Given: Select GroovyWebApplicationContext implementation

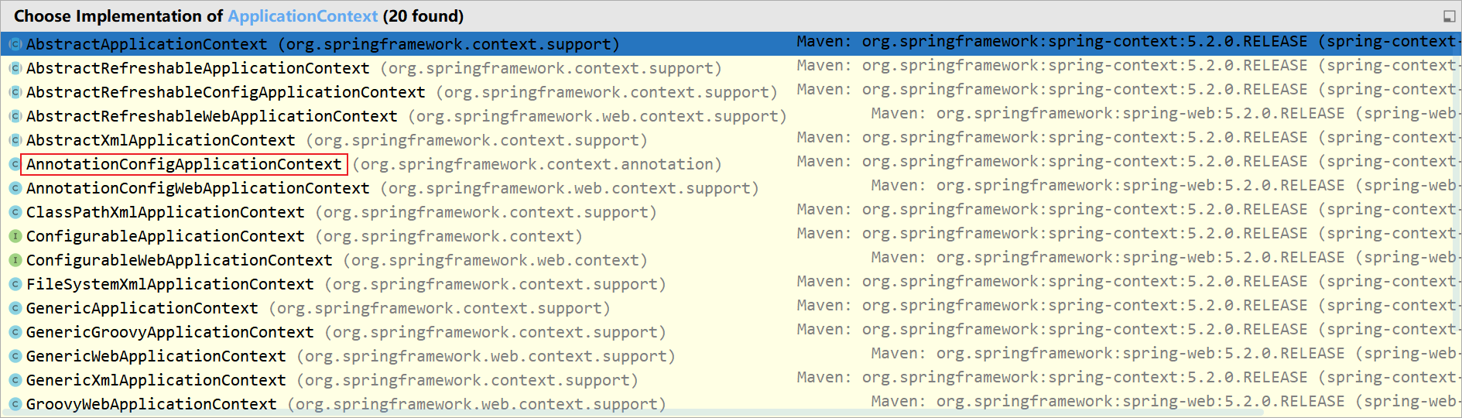Looking at the screenshot, I should 151,405.
